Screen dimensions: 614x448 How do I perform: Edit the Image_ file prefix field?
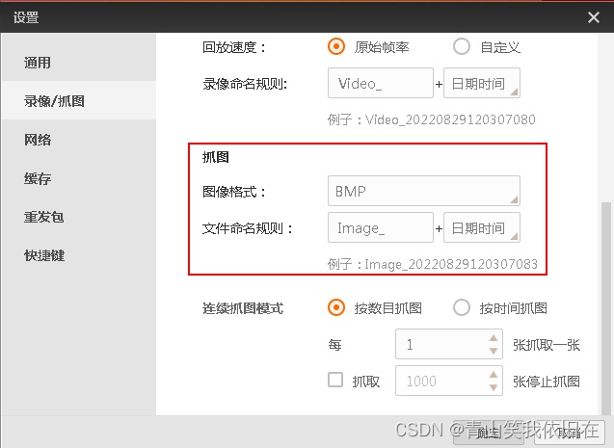[x=381, y=227]
